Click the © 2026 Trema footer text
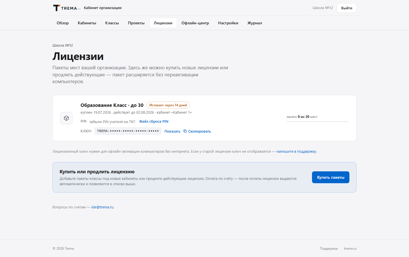 click(x=63, y=249)
